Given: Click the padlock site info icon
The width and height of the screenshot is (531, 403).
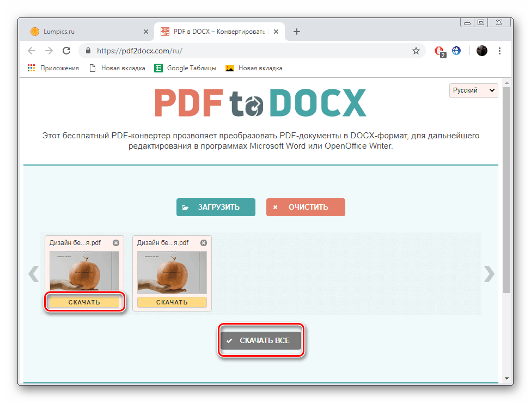Looking at the screenshot, I should click(88, 51).
